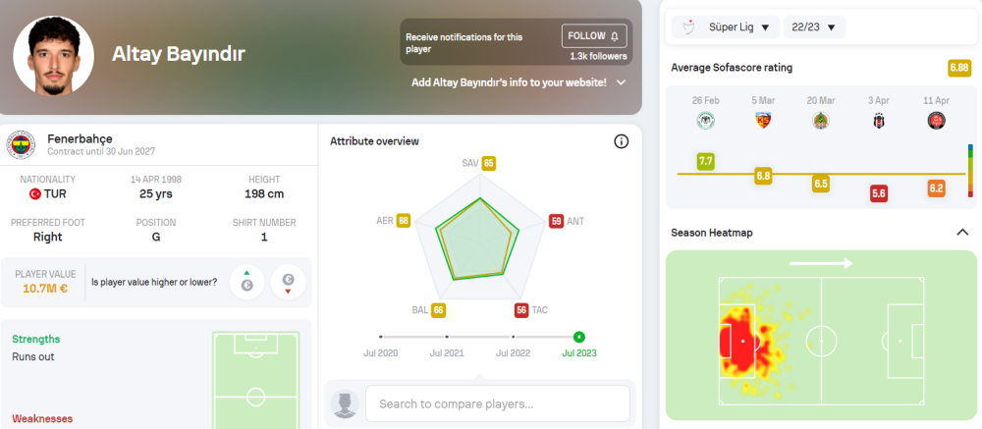The image size is (982, 429).
Task: Click the 3 Apr Beşiktaş match logo
Action: (x=879, y=121)
